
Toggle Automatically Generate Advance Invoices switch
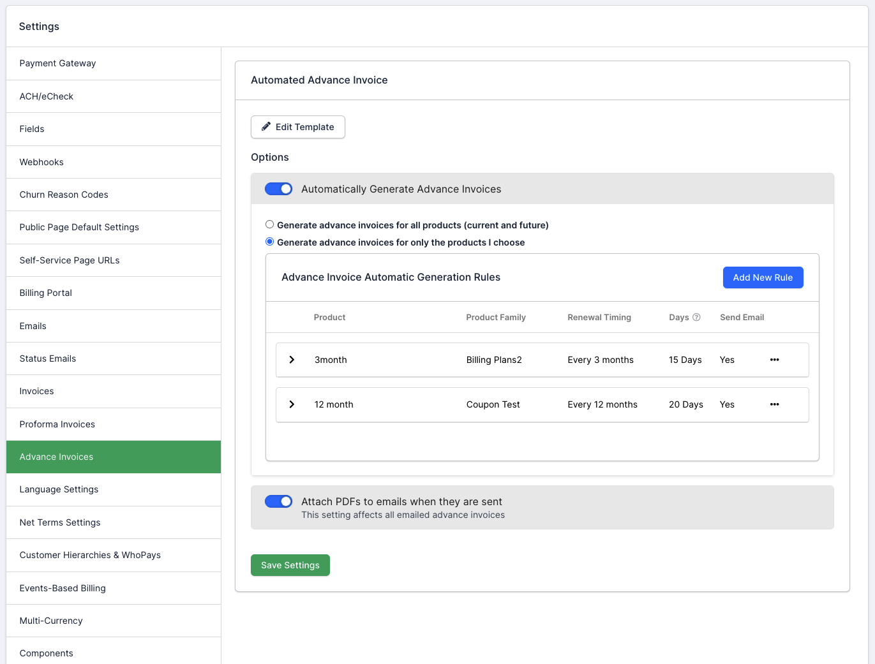[x=279, y=189]
